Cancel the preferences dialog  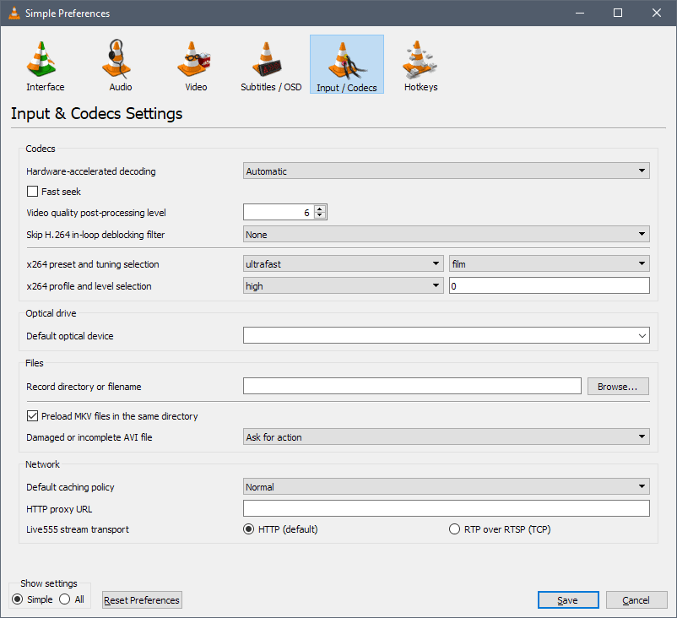(x=636, y=600)
